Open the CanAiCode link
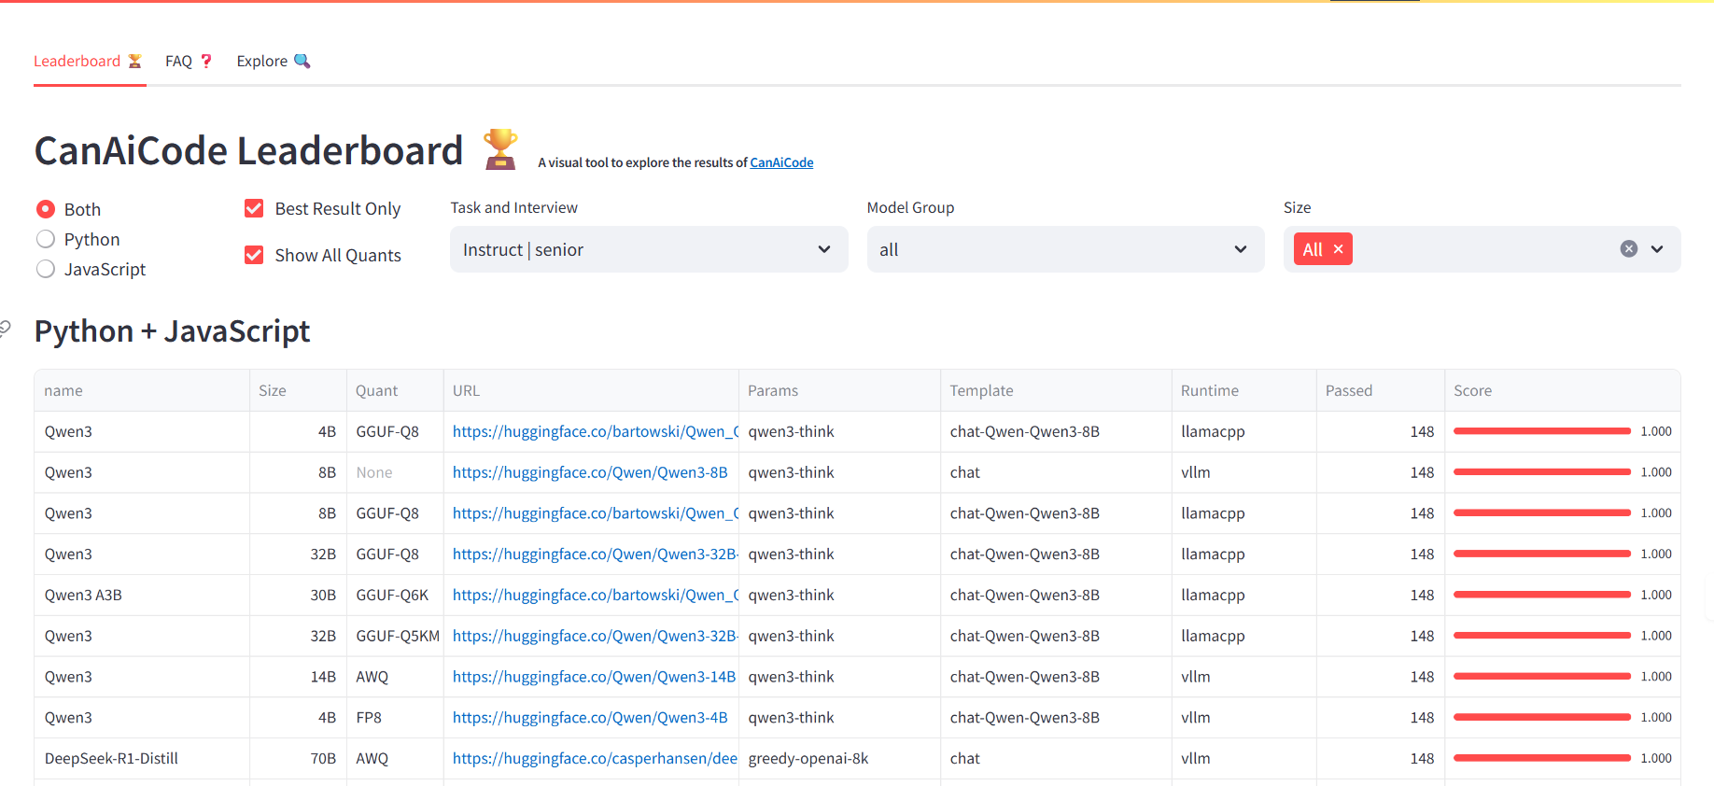The height and width of the screenshot is (786, 1714). 781,162
